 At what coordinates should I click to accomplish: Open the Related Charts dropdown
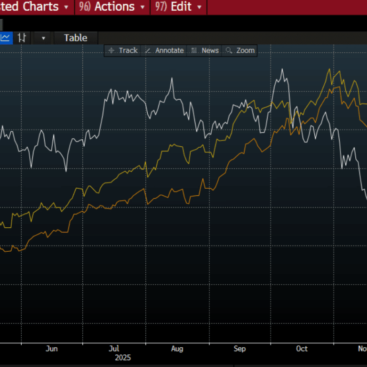click(x=35, y=7)
